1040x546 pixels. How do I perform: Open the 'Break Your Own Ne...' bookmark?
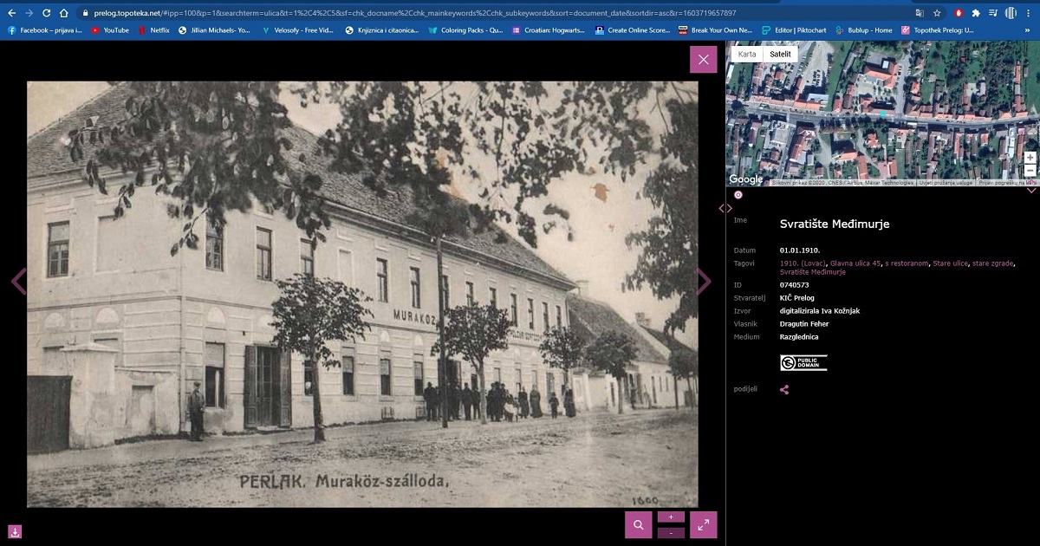click(x=716, y=30)
